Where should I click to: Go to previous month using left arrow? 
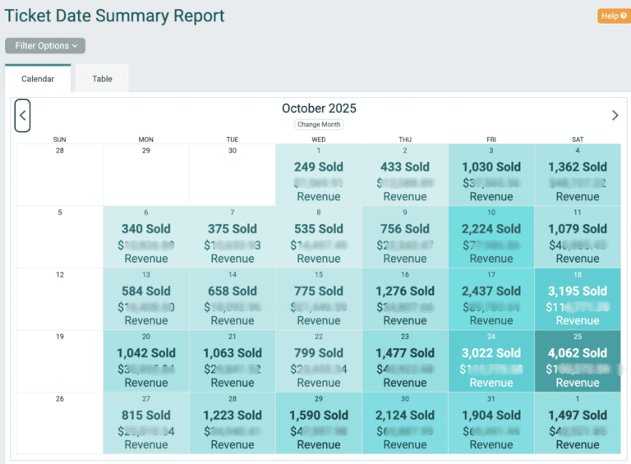[x=23, y=115]
